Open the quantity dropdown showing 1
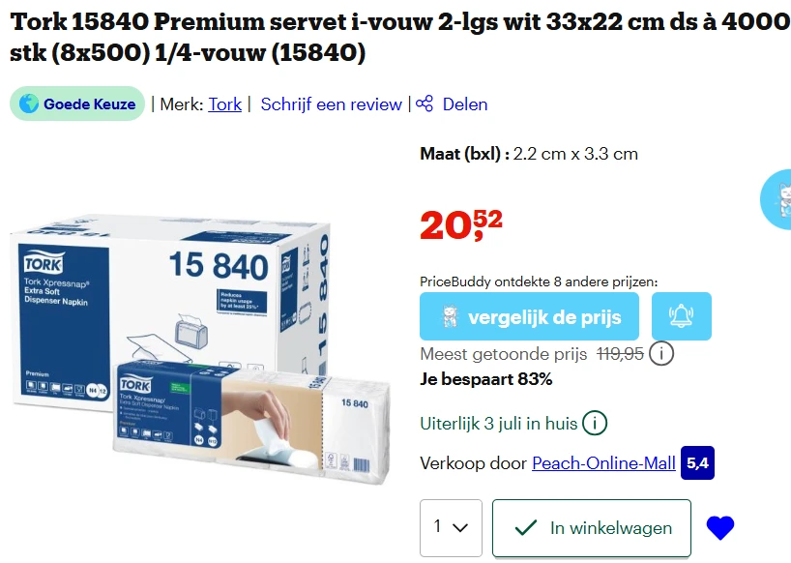The height and width of the screenshot is (563, 791). pos(451,527)
